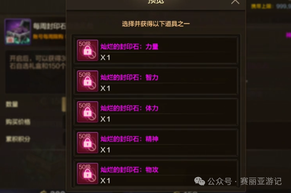This screenshot has height=193, width=291.
Task: Click the 累积积分 label on left panel
Action: tap(18, 139)
